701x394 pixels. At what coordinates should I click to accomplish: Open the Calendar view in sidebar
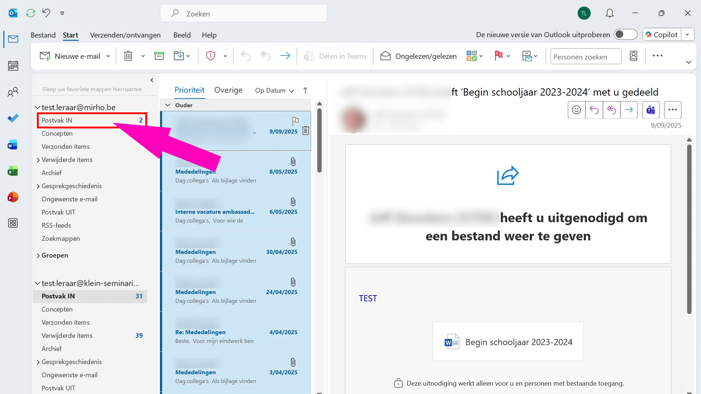coord(13,66)
